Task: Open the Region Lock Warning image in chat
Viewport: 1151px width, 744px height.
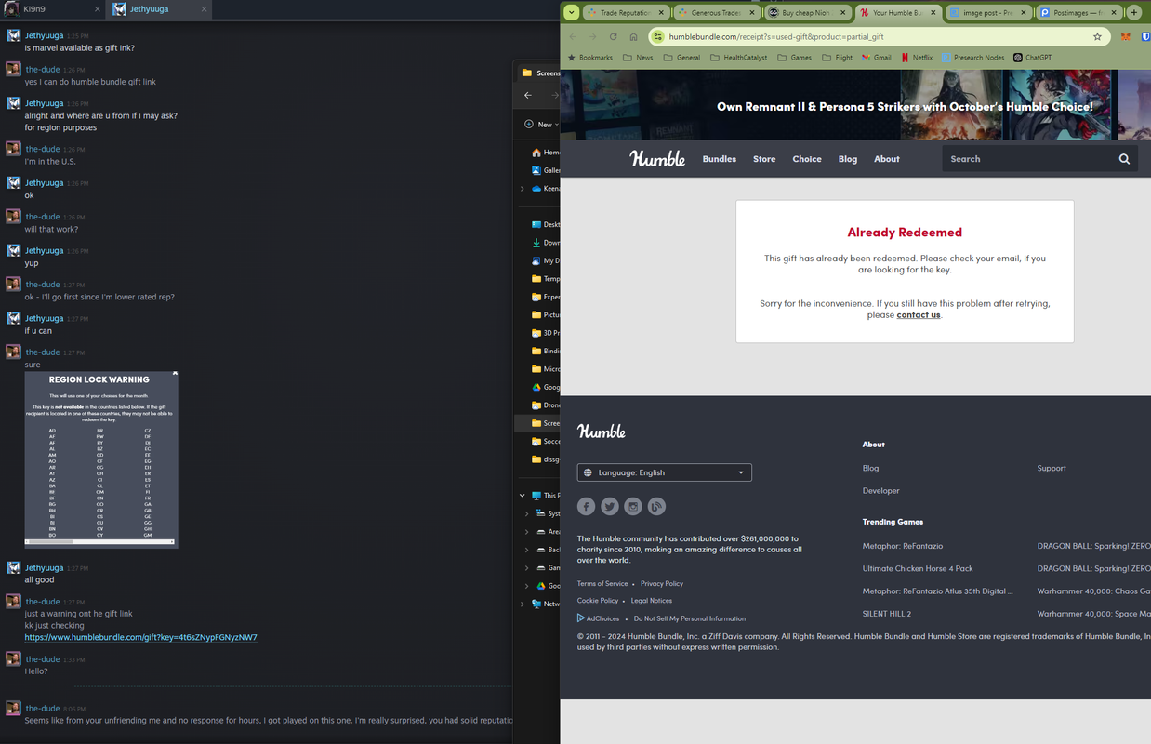Action: (x=101, y=459)
